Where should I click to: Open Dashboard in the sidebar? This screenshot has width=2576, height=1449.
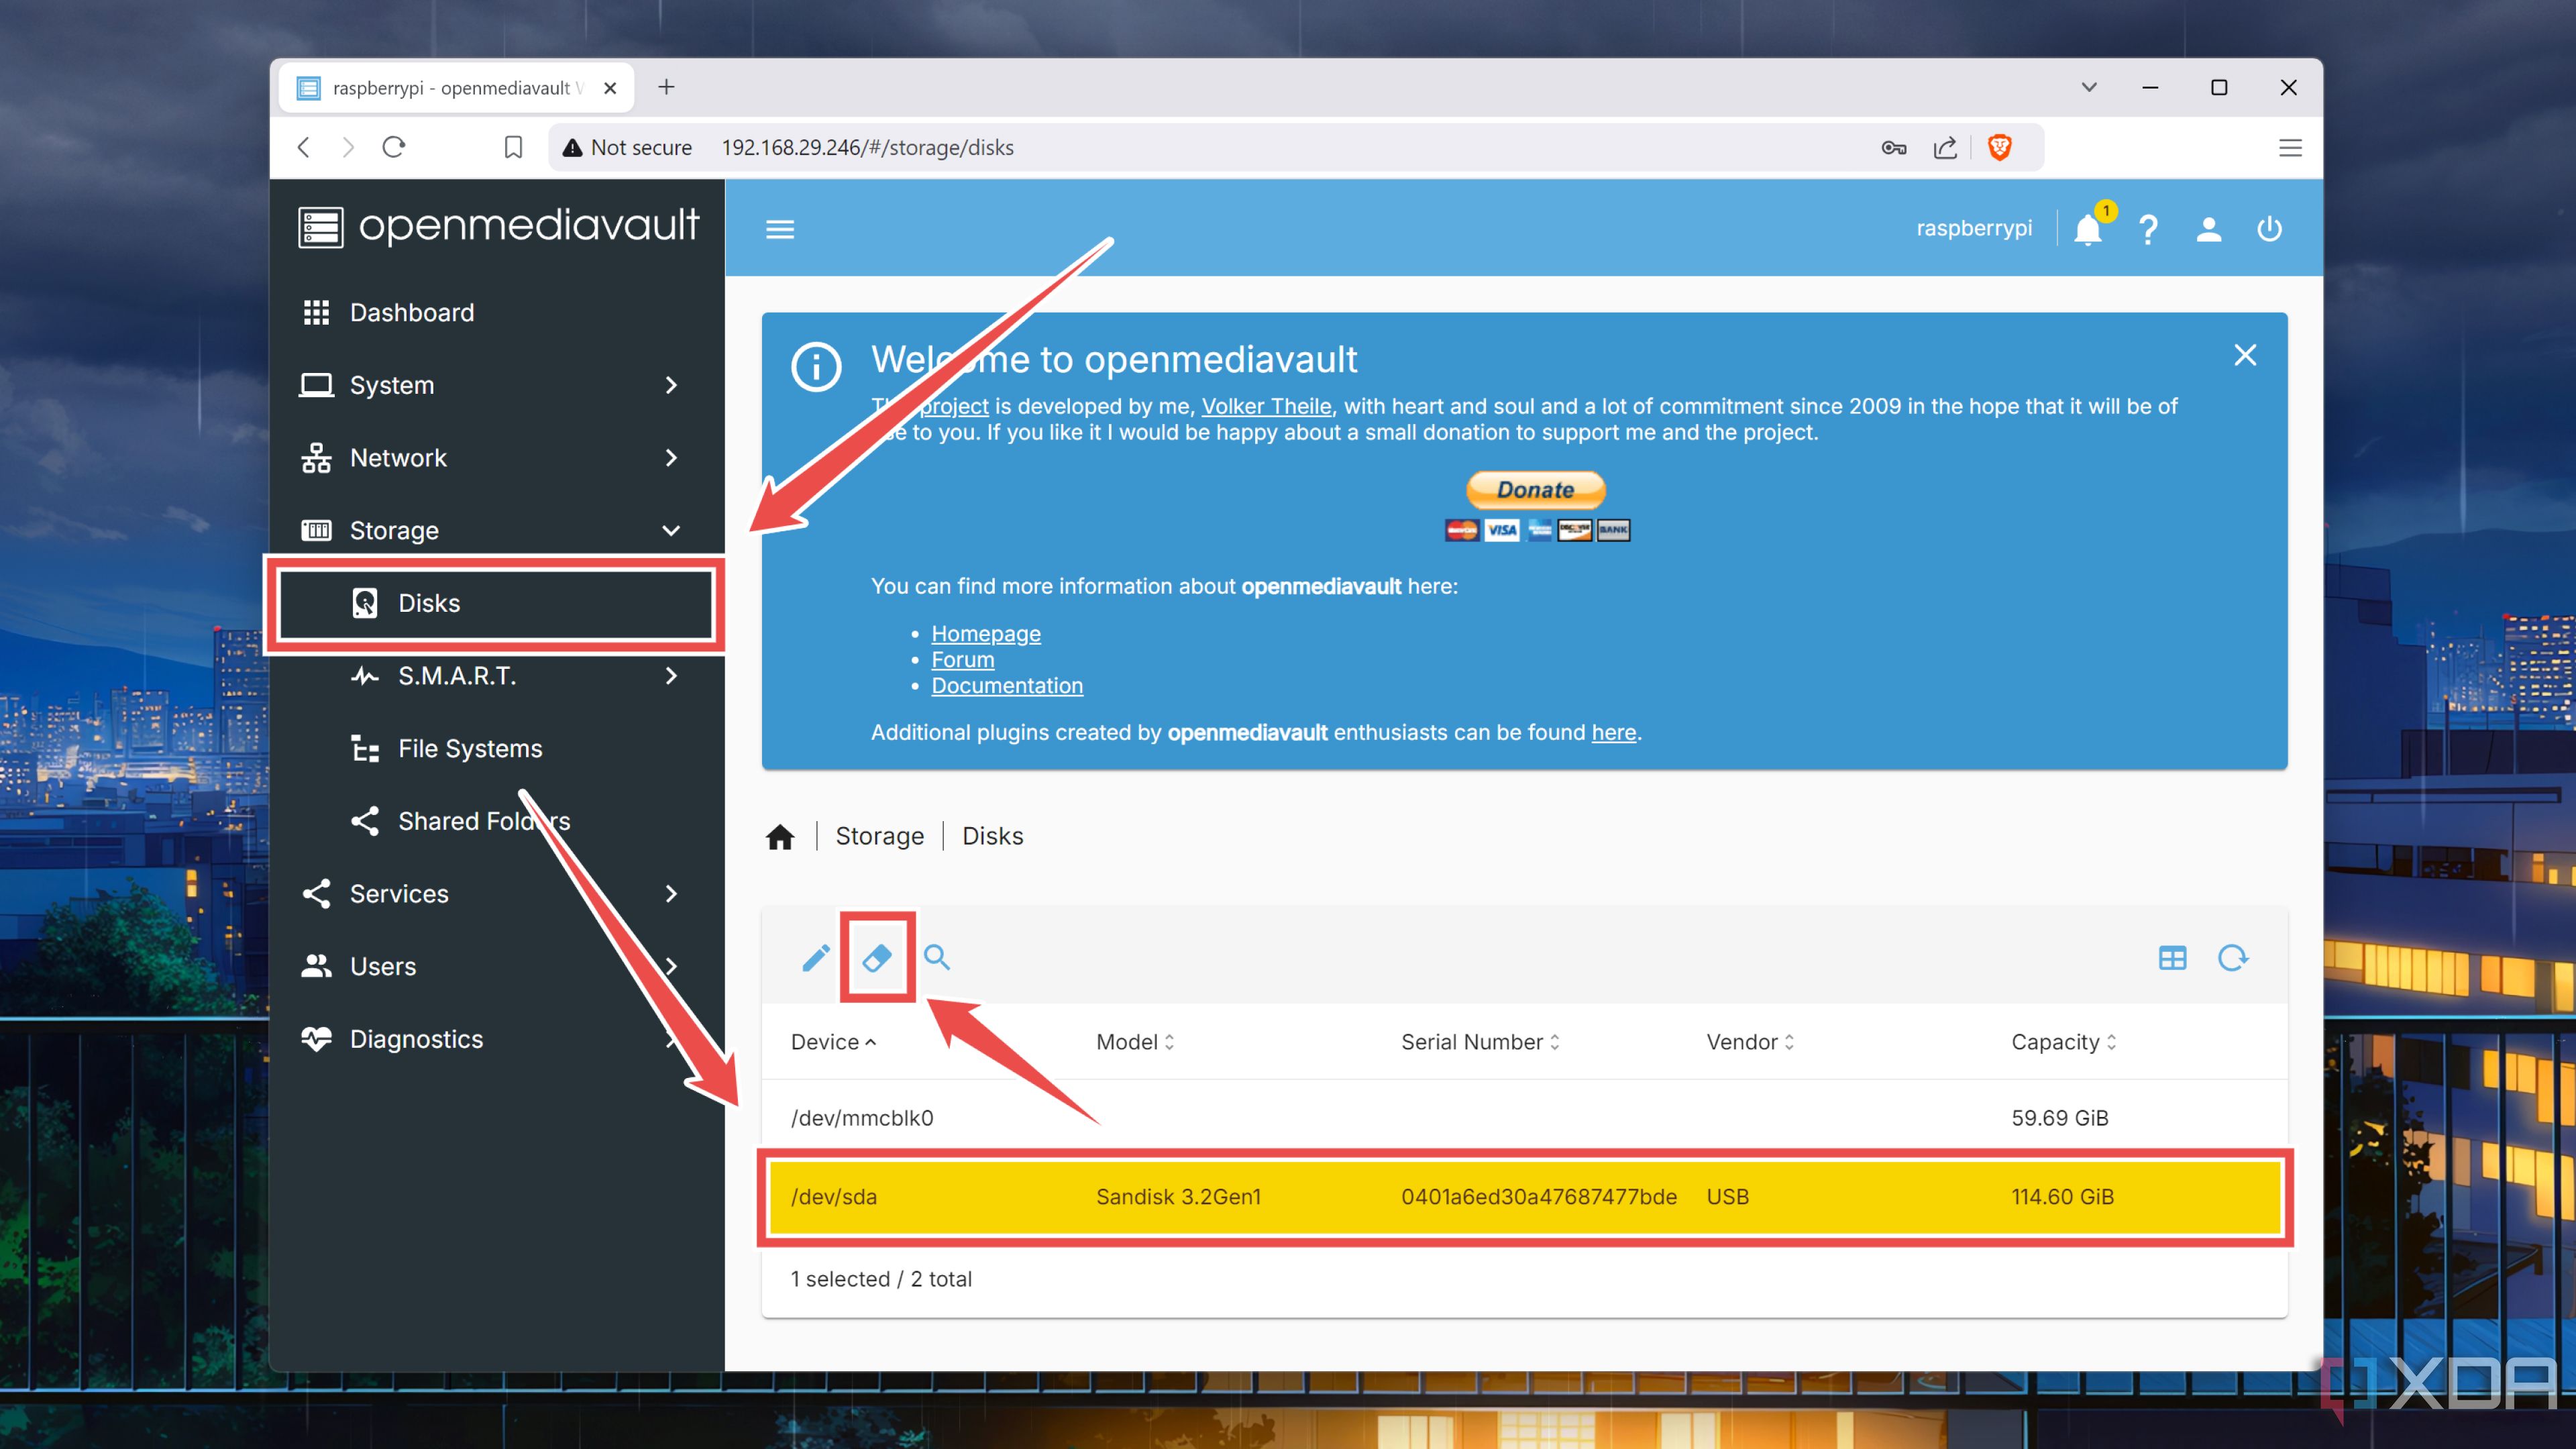(497, 312)
